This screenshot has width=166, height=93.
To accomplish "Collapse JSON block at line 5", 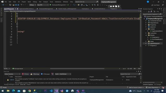I will click(x=17, y=24).
